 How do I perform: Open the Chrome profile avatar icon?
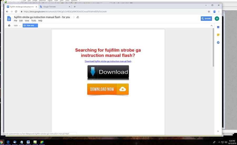tap(214, 12)
